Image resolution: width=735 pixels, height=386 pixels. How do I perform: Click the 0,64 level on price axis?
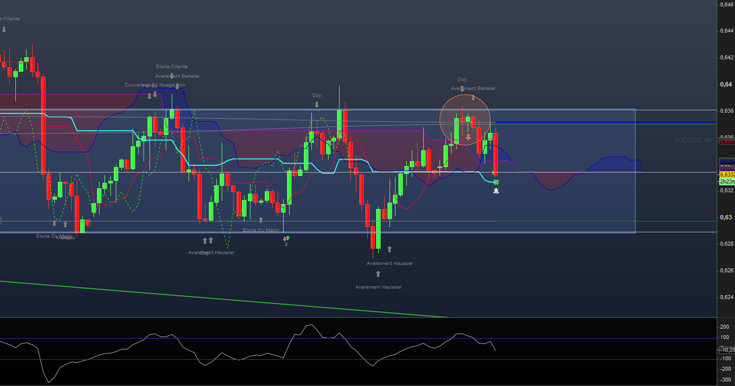726,84
